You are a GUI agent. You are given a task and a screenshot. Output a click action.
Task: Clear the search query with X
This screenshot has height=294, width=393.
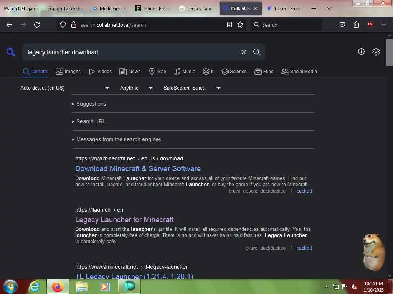[243, 52]
